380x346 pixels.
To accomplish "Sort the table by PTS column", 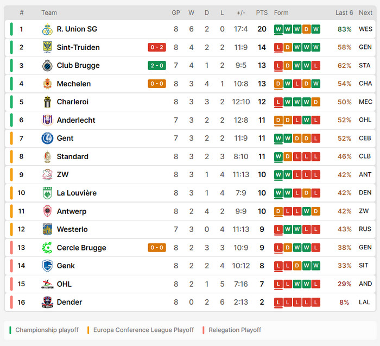I will (x=262, y=12).
